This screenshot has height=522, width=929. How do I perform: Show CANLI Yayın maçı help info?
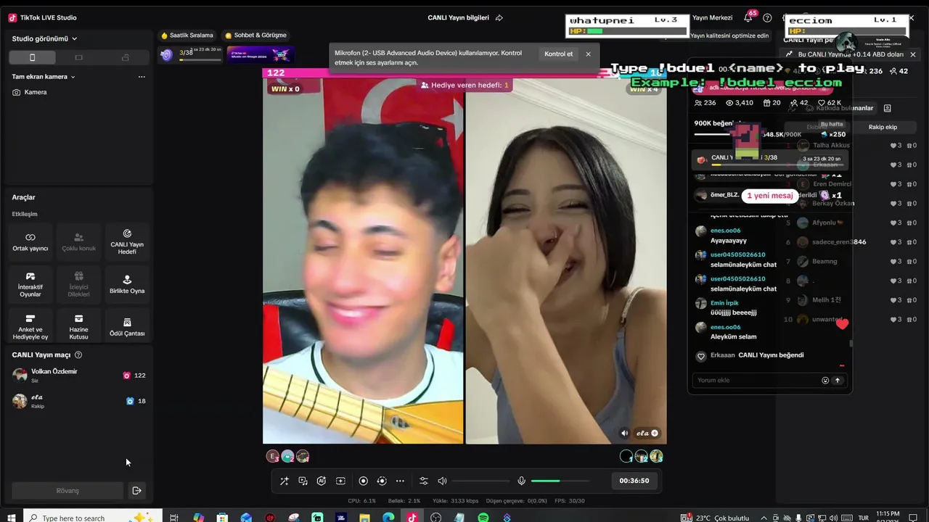[x=78, y=355]
